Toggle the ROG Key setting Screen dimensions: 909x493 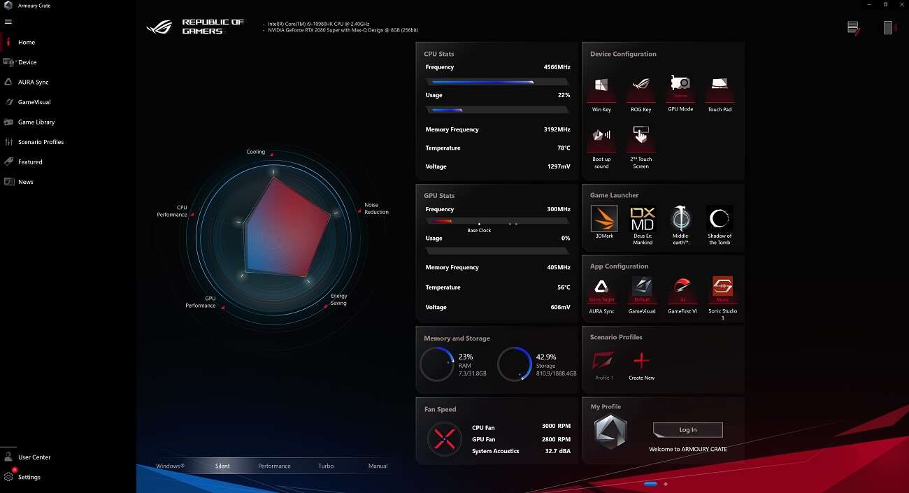tap(640, 87)
